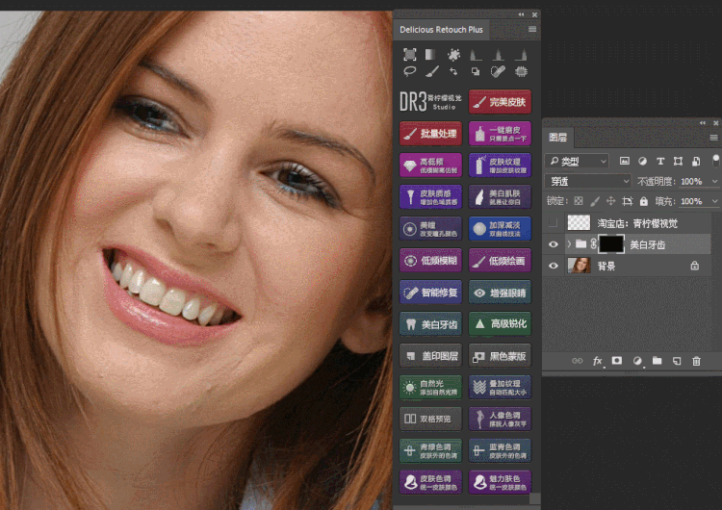Select the brush icon in Delicious Retouch panel

(x=432, y=71)
